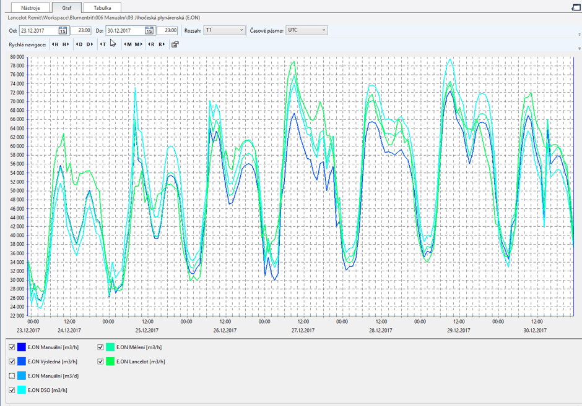Open quick navigation settings icon
The height and width of the screenshot is (406, 582).
pos(175,44)
